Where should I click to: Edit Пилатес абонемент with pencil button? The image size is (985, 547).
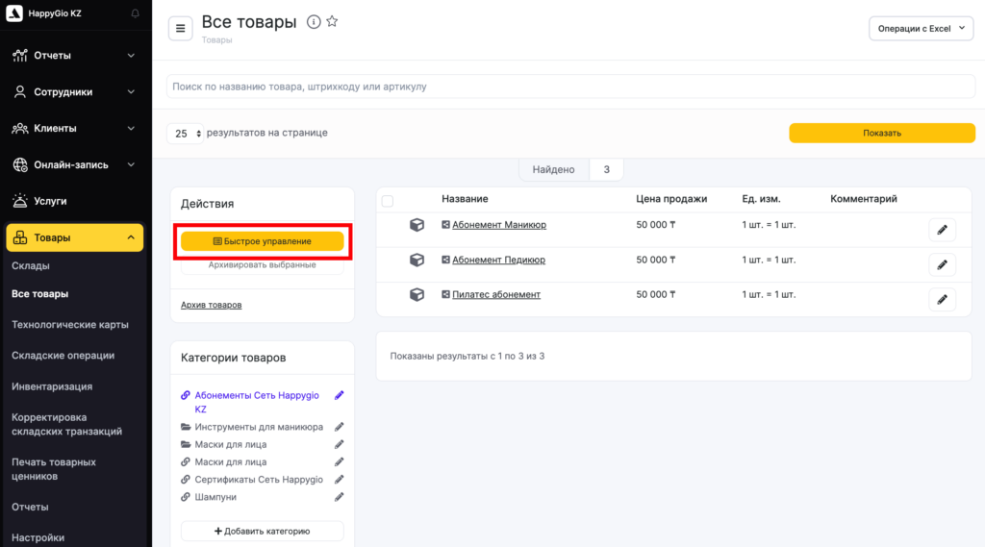942,300
